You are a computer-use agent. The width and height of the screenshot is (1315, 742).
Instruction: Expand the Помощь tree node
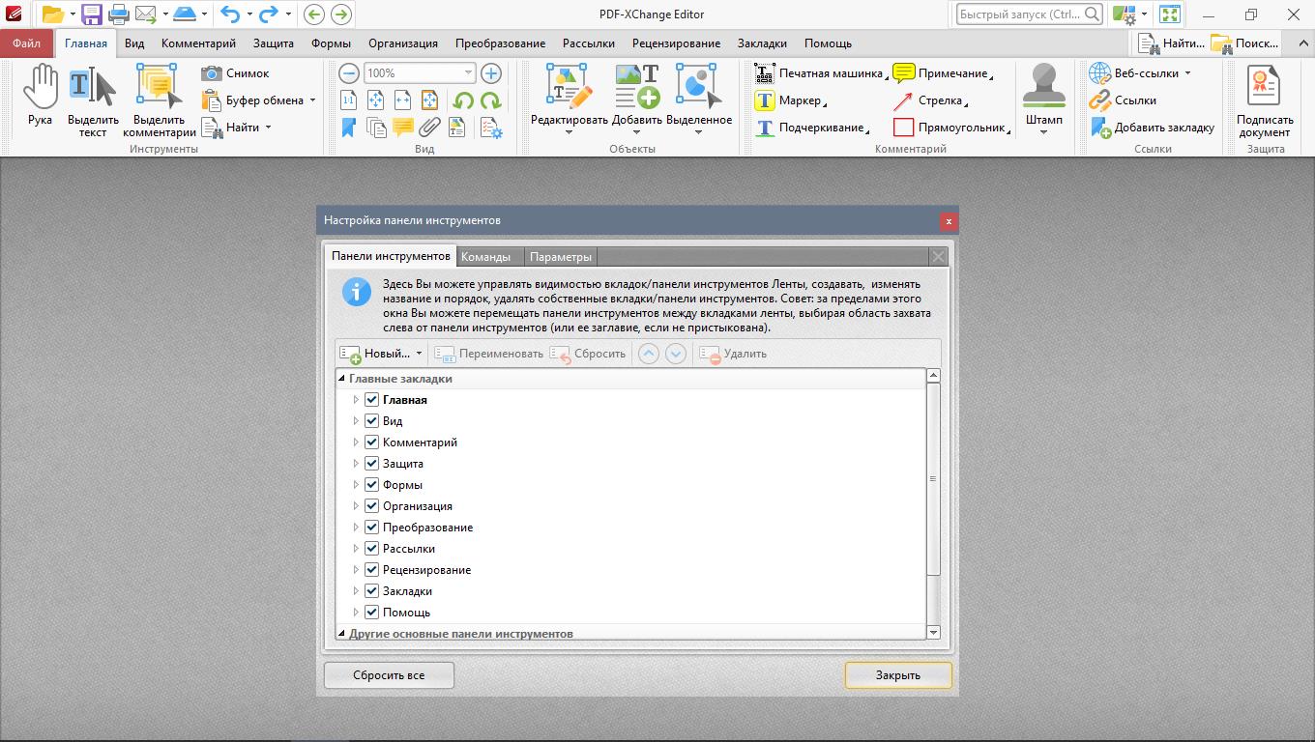[356, 612]
